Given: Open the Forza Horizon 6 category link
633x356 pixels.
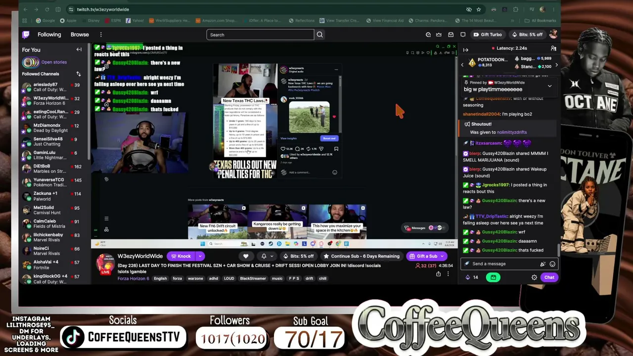Looking at the screenshot, I should [x=133, y=278].
